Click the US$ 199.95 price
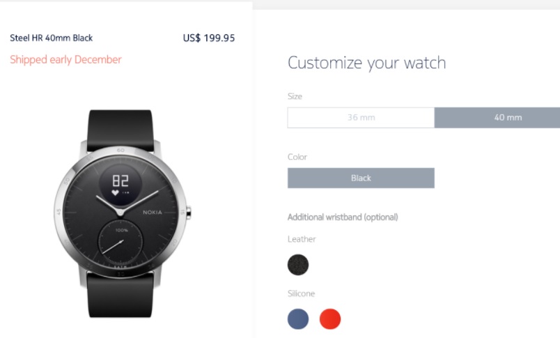560x338 pixels. click(x=209, y=38)
